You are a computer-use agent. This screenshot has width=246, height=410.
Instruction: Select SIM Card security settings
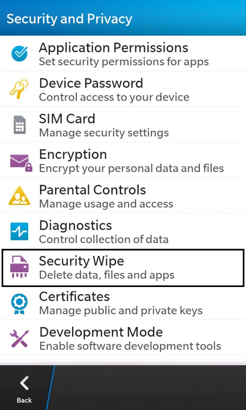[123, 124]
